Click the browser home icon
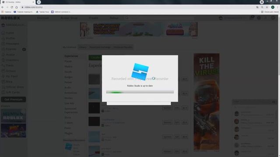 pyautogui.click(x=17, y=7)
